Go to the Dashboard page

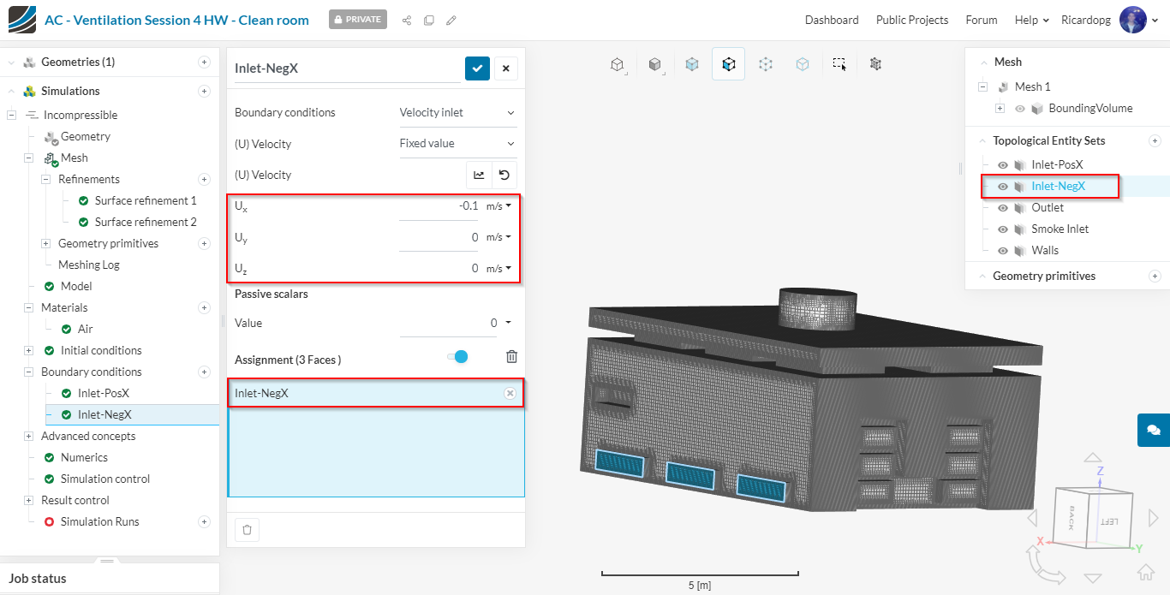(831, 20)
